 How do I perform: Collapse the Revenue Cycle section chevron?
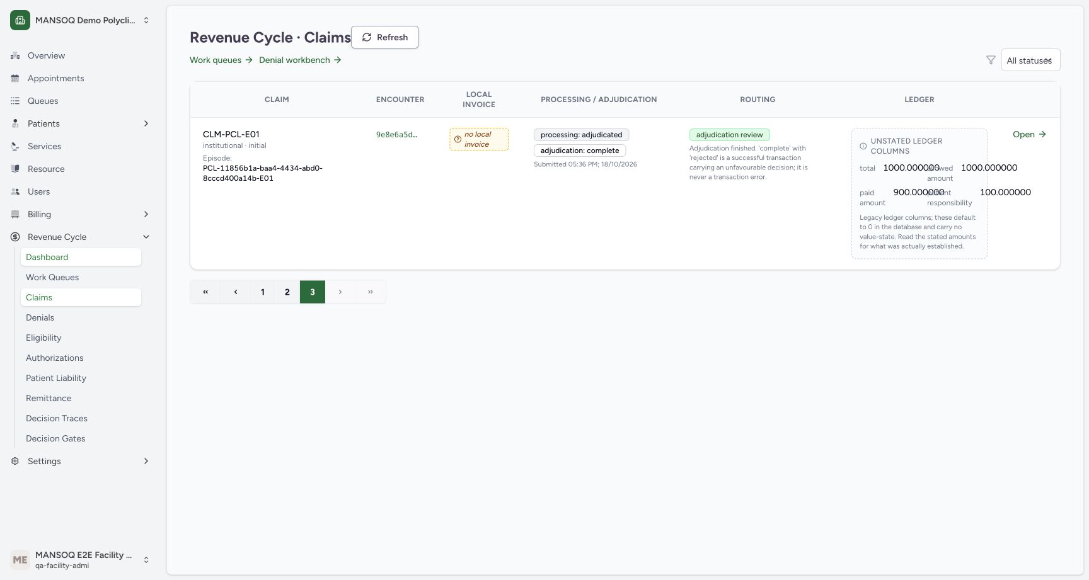[146, 237]
